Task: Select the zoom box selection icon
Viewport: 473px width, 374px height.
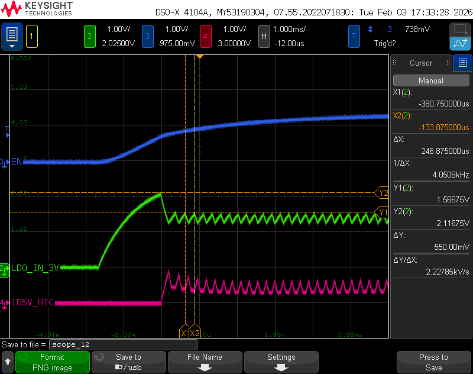Action: pos(460,30)
